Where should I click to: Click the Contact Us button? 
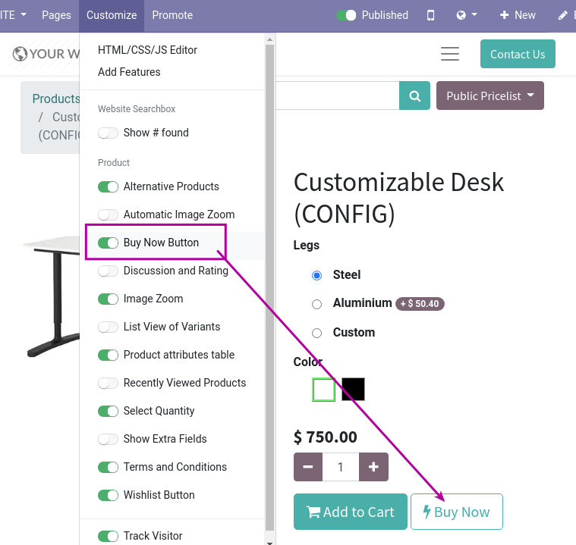coord(518,54)
